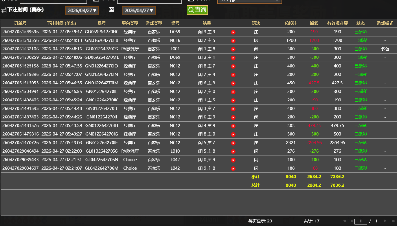
Task: Play video replay for order 260427051470726
Action: (233, 143)
